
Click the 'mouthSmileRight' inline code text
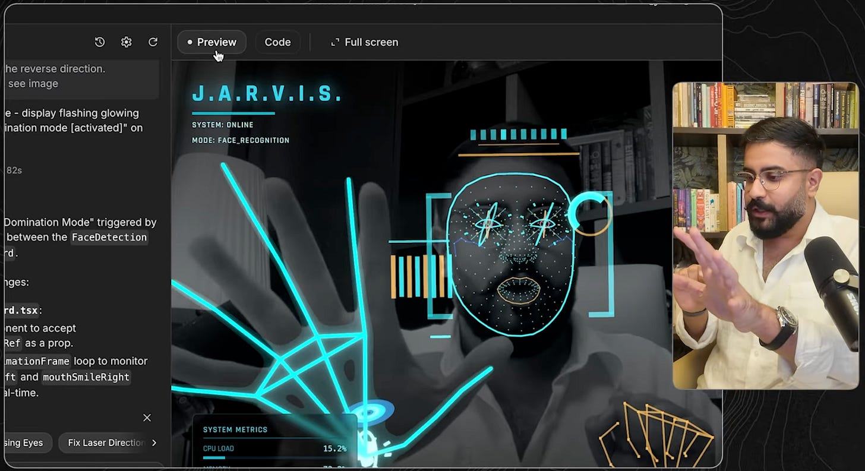pos(86,377)
